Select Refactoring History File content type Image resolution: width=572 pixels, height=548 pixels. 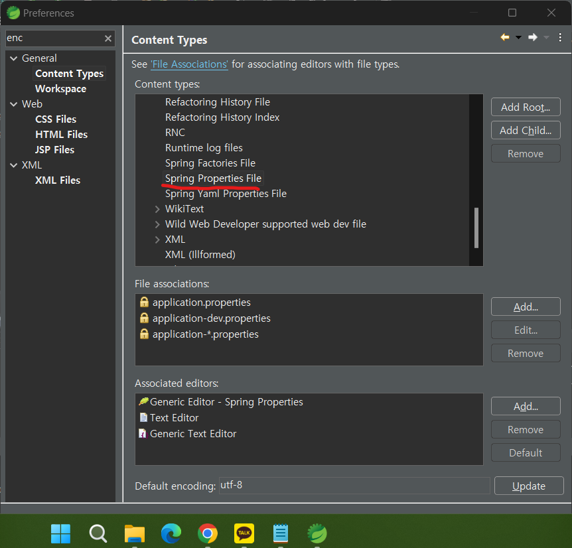click(x=218, y=102)
